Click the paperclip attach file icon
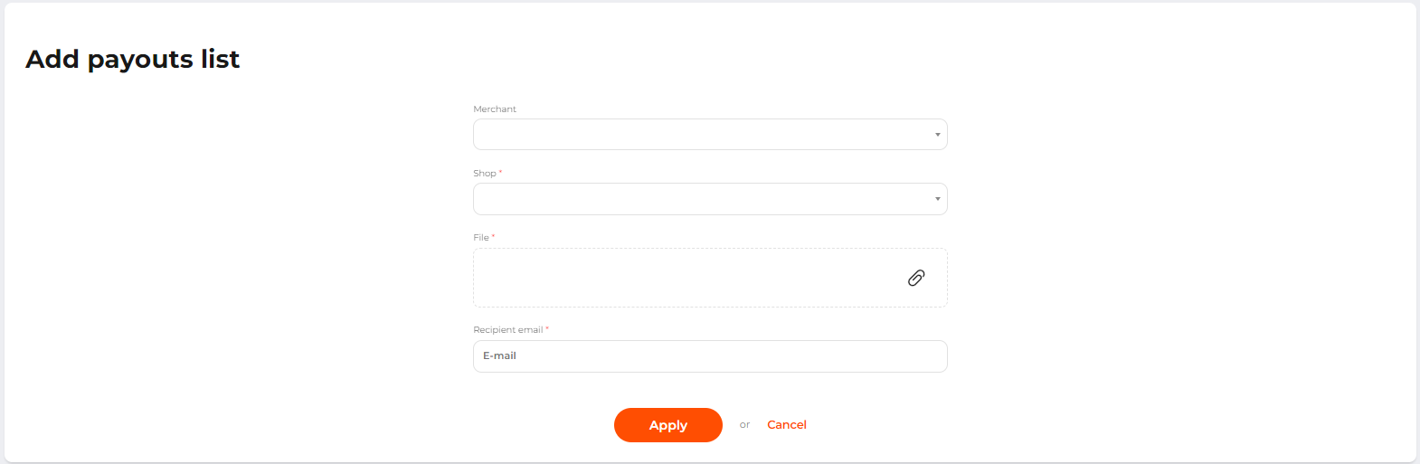Screen dimensions: 1420x464 click(916, 278)
